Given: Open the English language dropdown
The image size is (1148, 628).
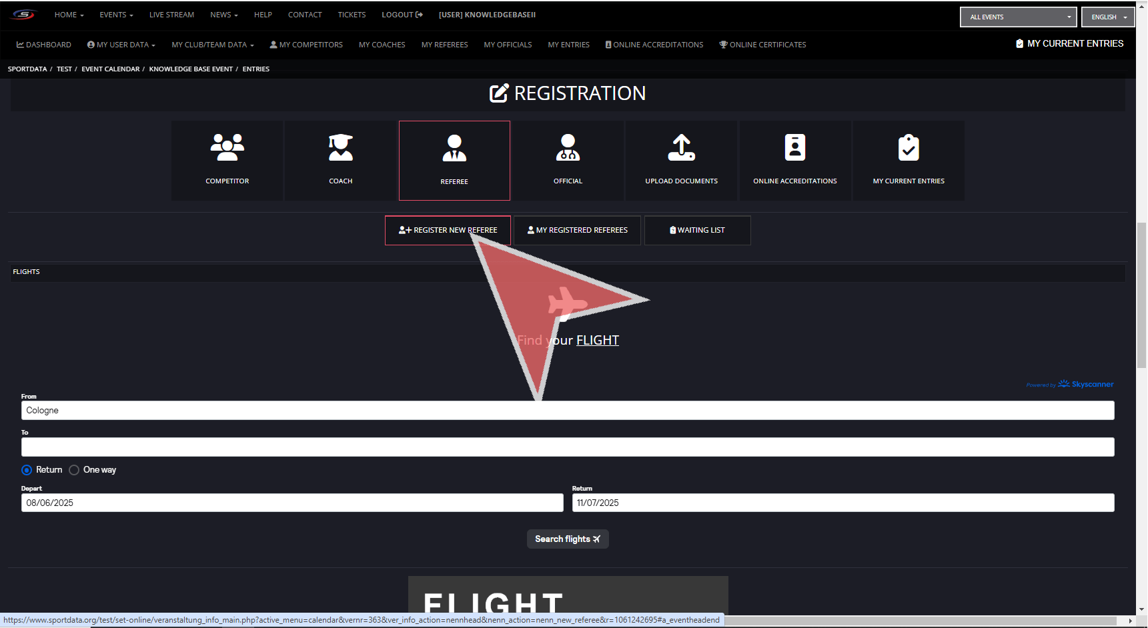Looking at the screenshot, I should [x=1108, y=17].
